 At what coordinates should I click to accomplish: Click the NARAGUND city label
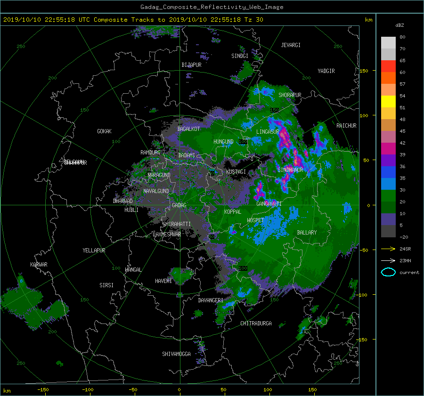click(159, 175)
